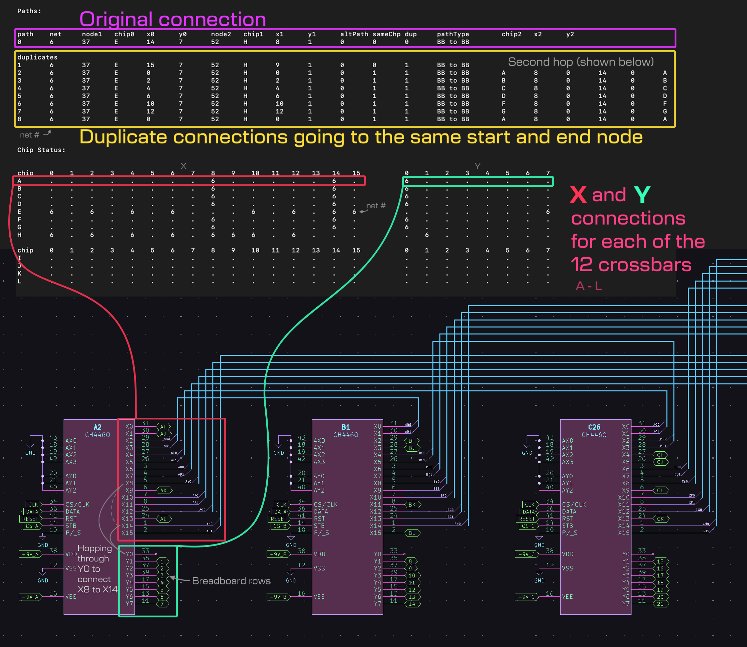Click breadboard row tag 15 on chip C26

[661, 561]
